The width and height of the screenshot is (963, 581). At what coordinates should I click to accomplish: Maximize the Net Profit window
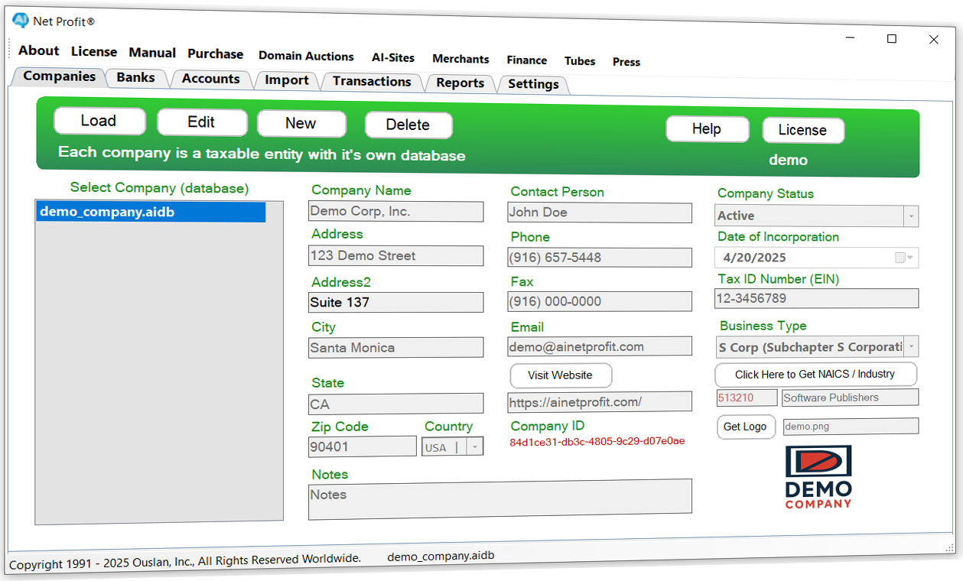click(892, 38)
